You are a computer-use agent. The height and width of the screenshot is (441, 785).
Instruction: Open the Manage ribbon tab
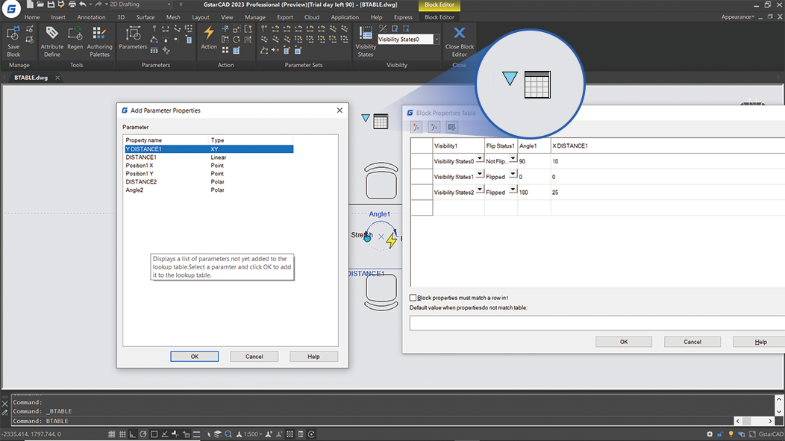[254, 17]
